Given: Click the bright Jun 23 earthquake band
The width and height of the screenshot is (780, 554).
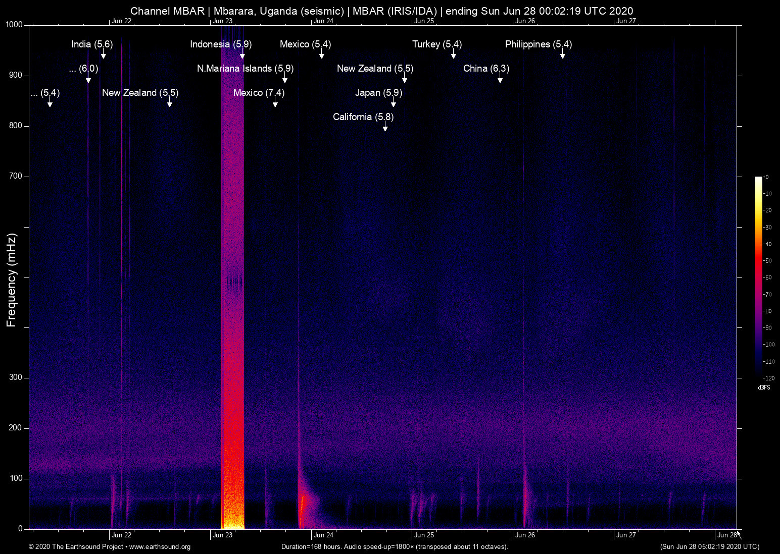Looking at the screenshot, I should pos(233,303).
